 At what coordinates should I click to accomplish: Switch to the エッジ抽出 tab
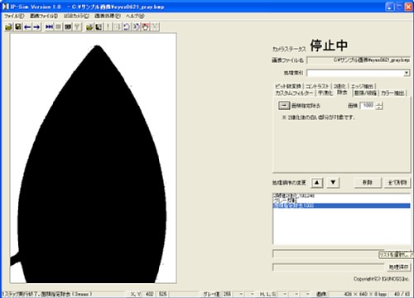362,86
